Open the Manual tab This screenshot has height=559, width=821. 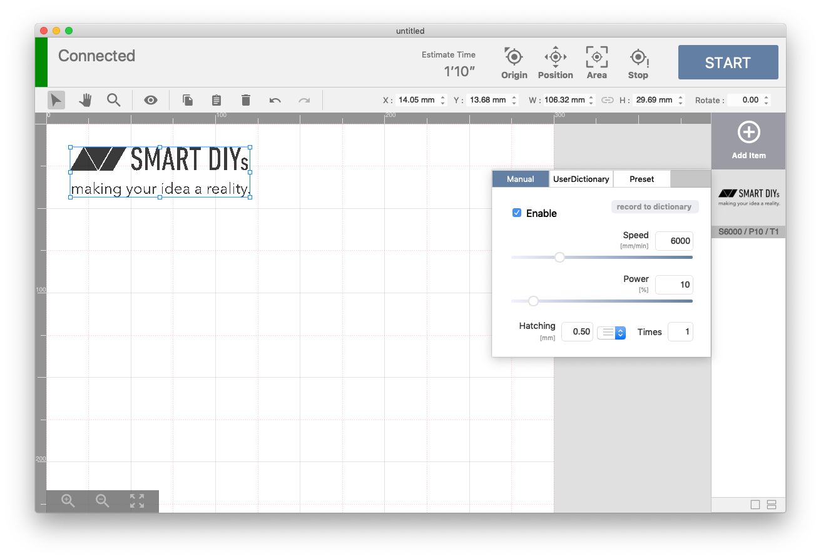coord(521,179)
